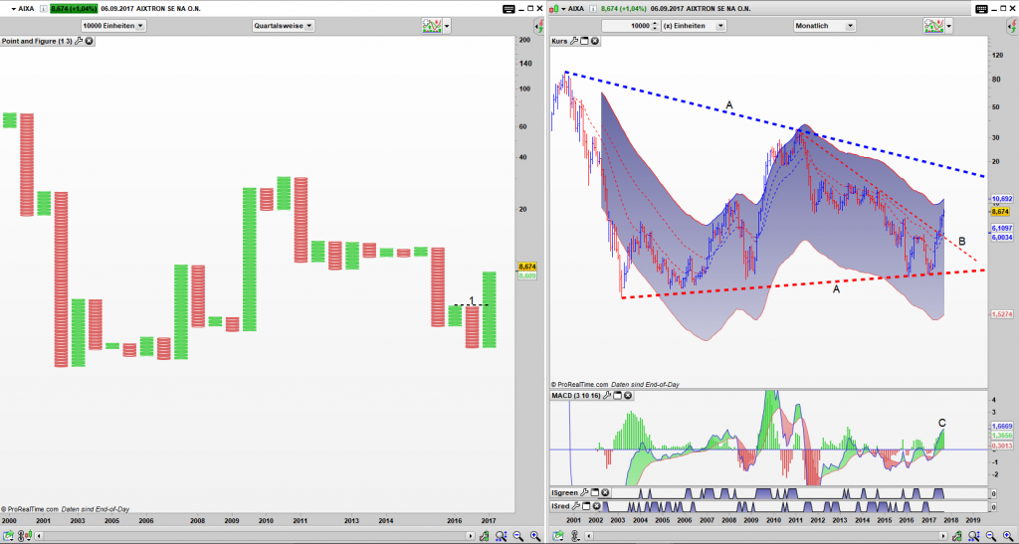Remove the ISred indicator
The image size is (1019, 544).
597,506
